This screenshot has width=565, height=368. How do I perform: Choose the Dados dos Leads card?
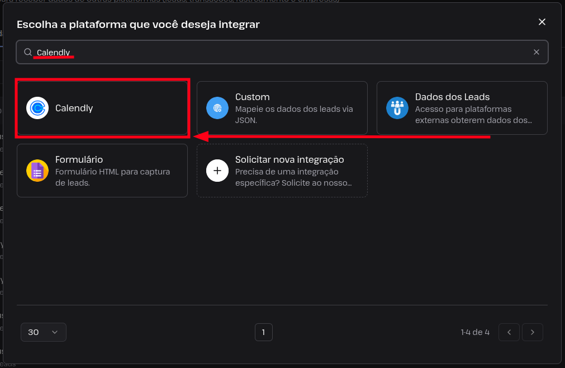click(x=462, y=108)
